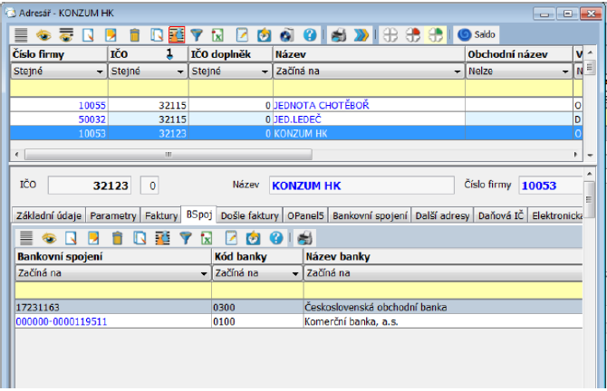Open filter dropdown under Číslo firmy column
Image resolution: width=607 pixels, height=391 pixels.
(x=99, y=71)
